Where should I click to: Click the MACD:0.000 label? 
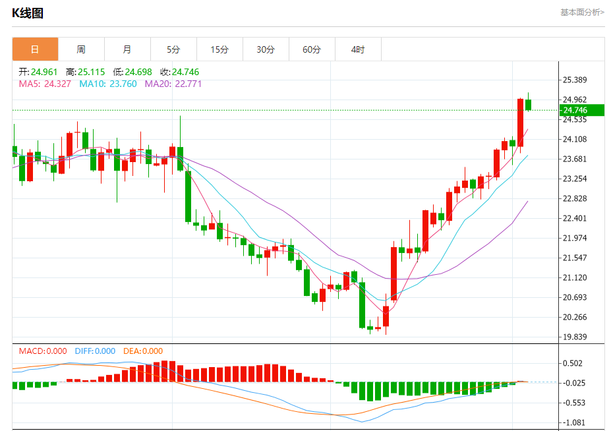coord(43,351)
